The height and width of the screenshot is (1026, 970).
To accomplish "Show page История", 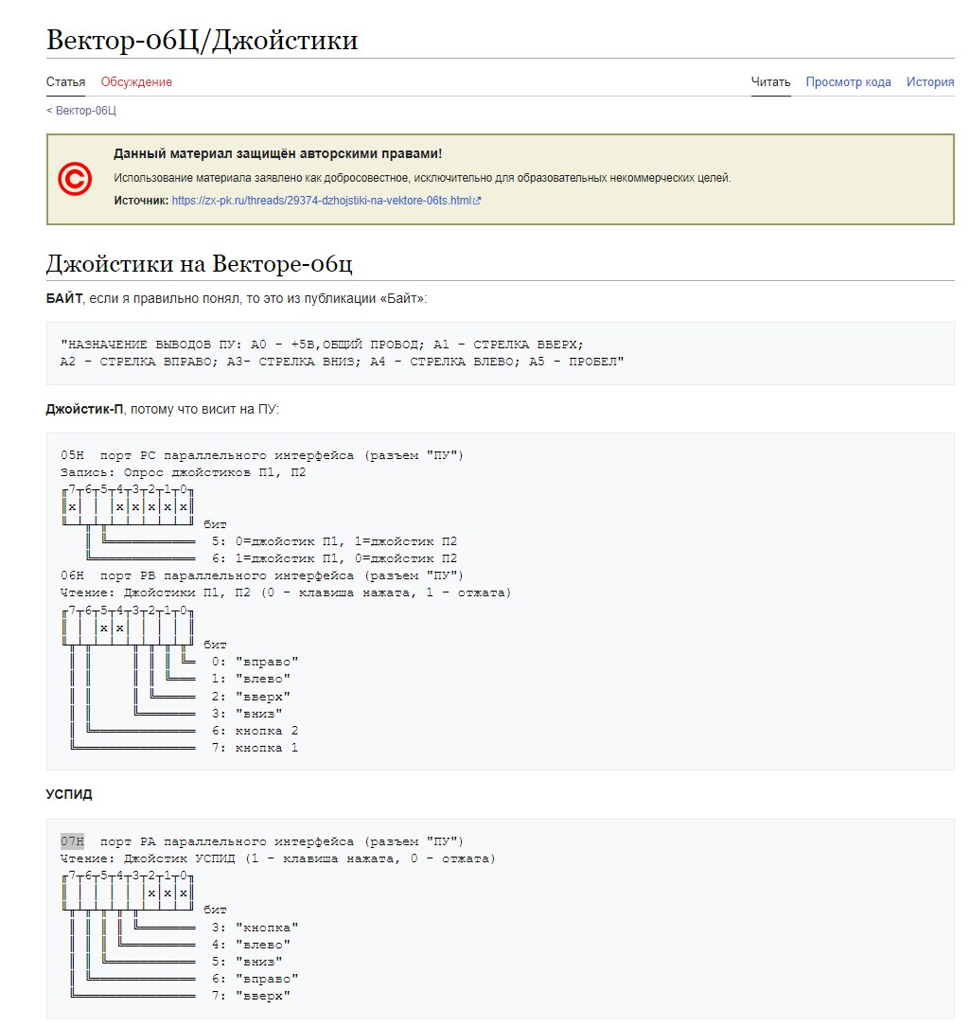I will [929, 82].
